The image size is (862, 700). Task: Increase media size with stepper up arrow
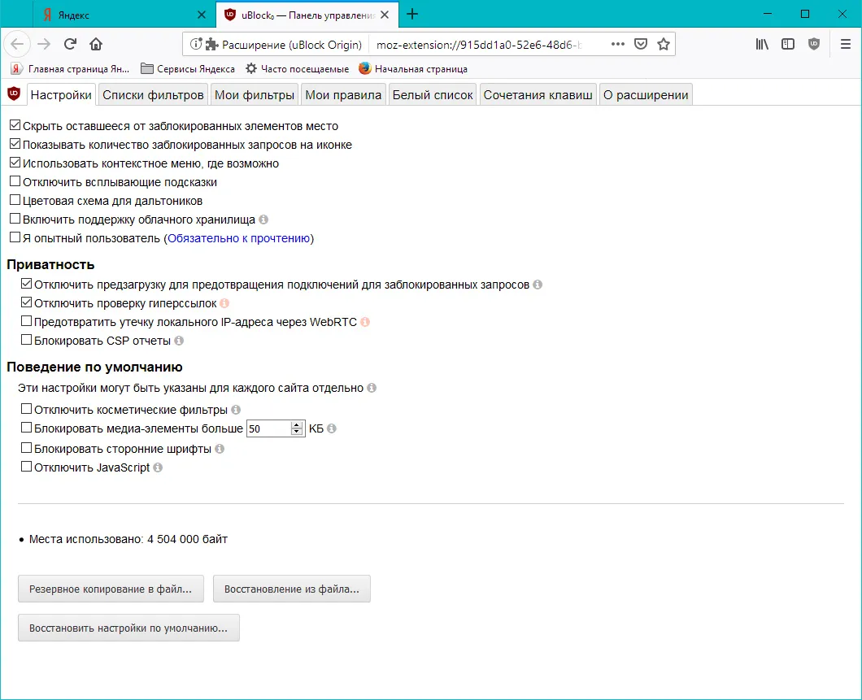click(297, 424)
